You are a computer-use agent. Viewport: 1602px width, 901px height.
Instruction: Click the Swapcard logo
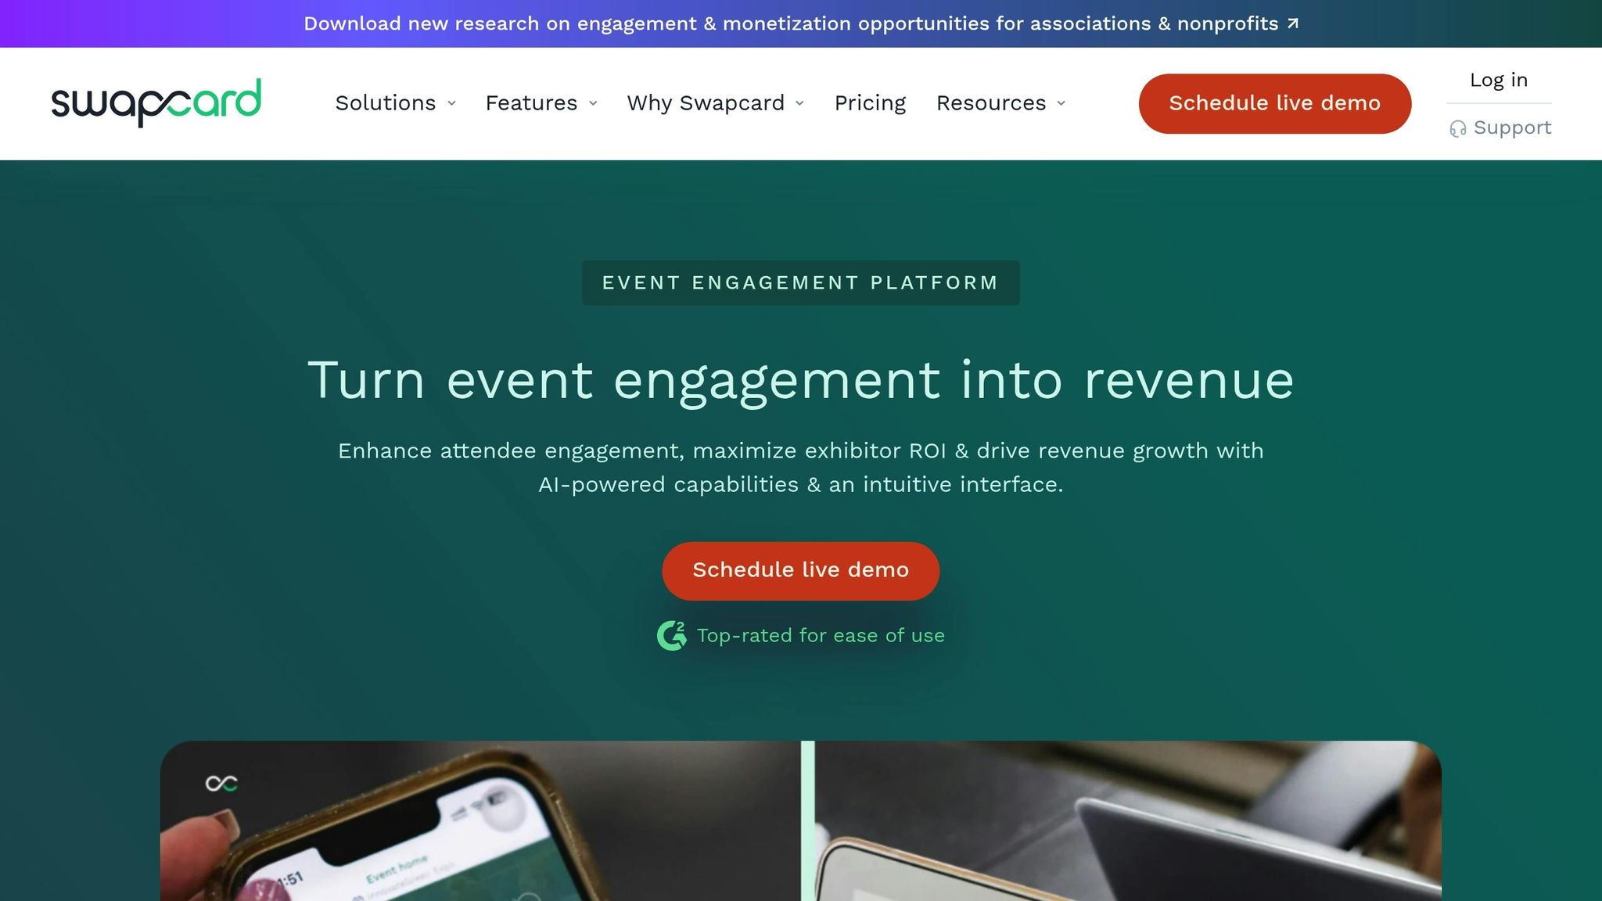156,102
